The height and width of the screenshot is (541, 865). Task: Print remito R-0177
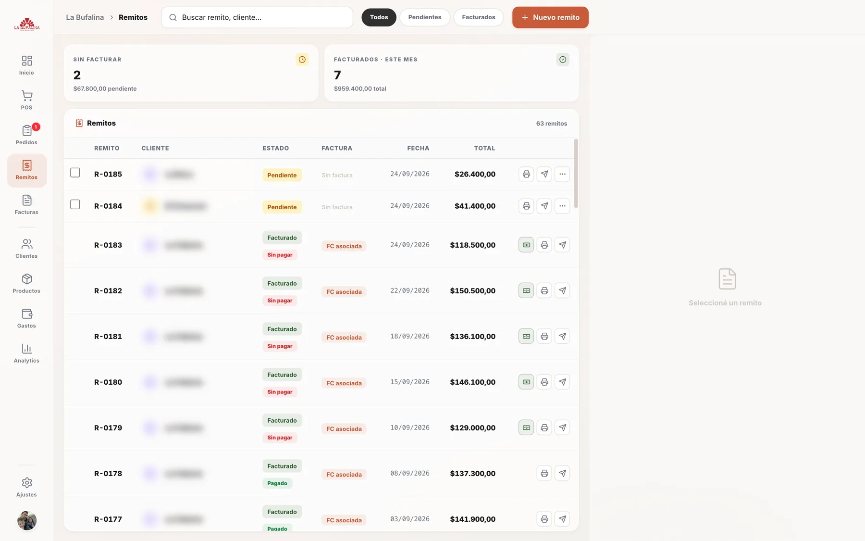(544, 519)
